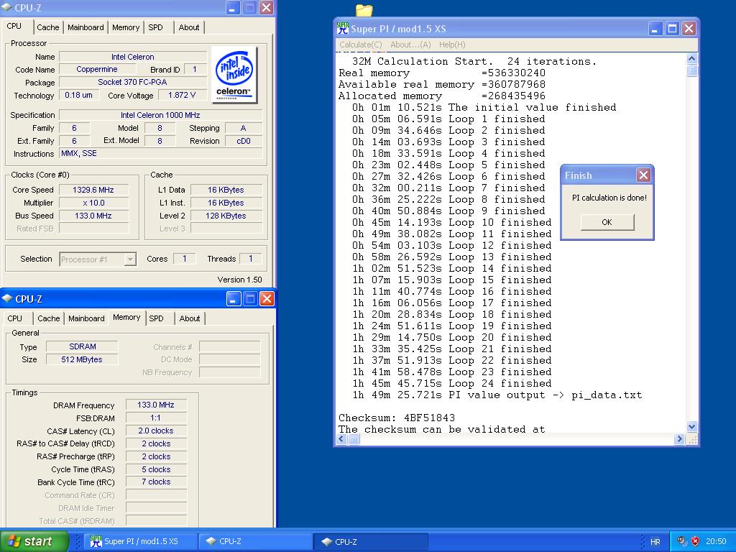736x552 pixels.
Task: Click the Intel Inside Celeron logo
Action: (x=235, y=74)
